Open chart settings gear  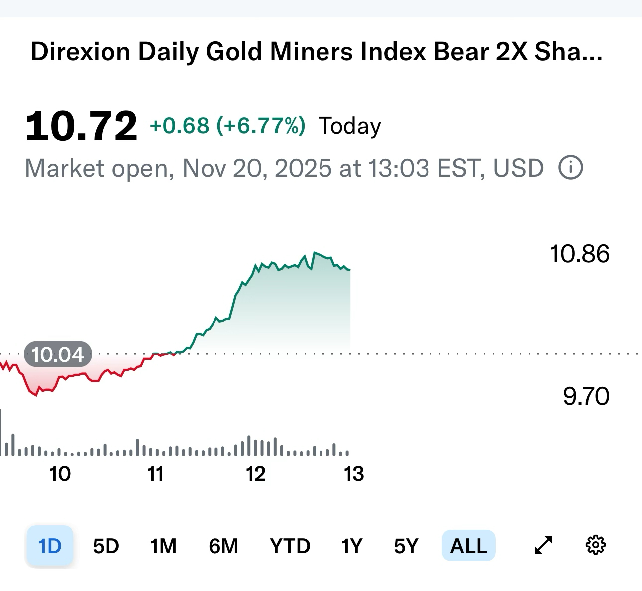tap(595, 545)
